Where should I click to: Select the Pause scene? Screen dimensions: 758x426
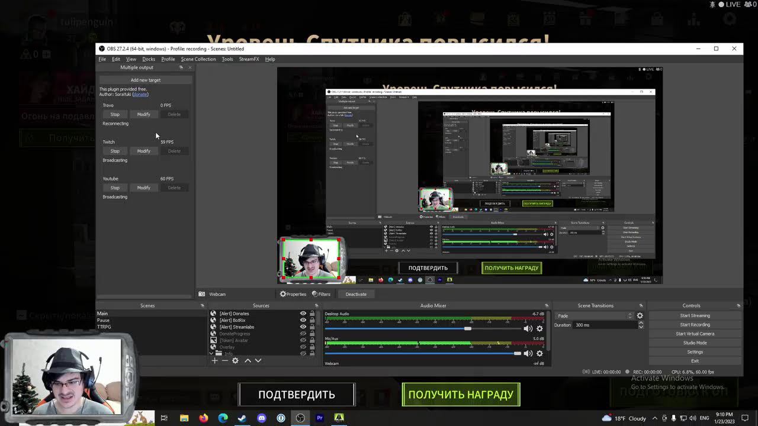coord(103,320)
